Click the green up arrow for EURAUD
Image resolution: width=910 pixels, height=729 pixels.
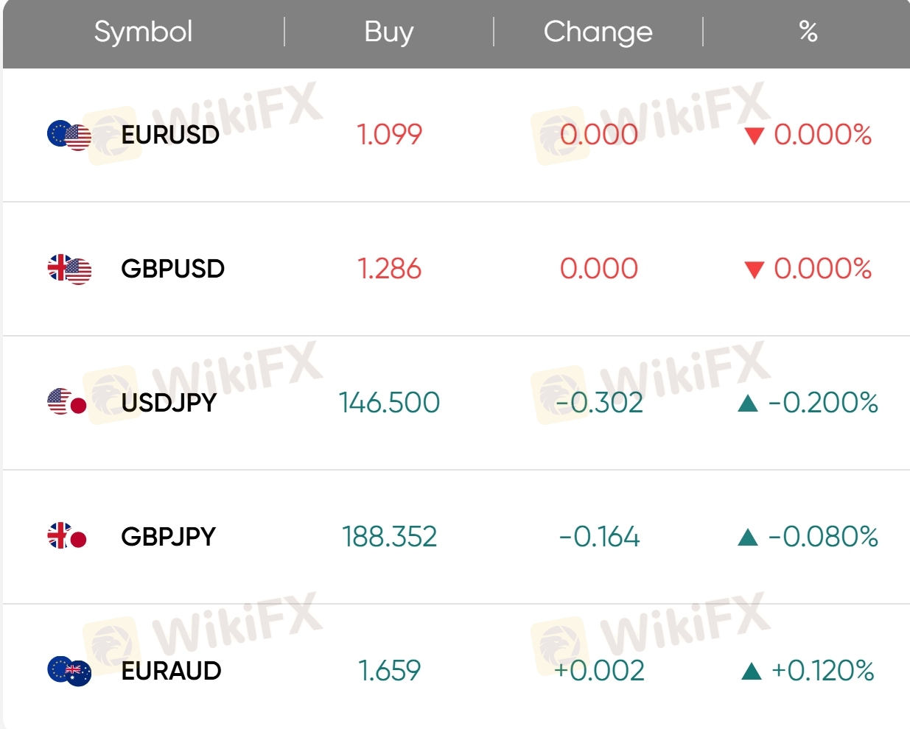[x=752, y=671]
